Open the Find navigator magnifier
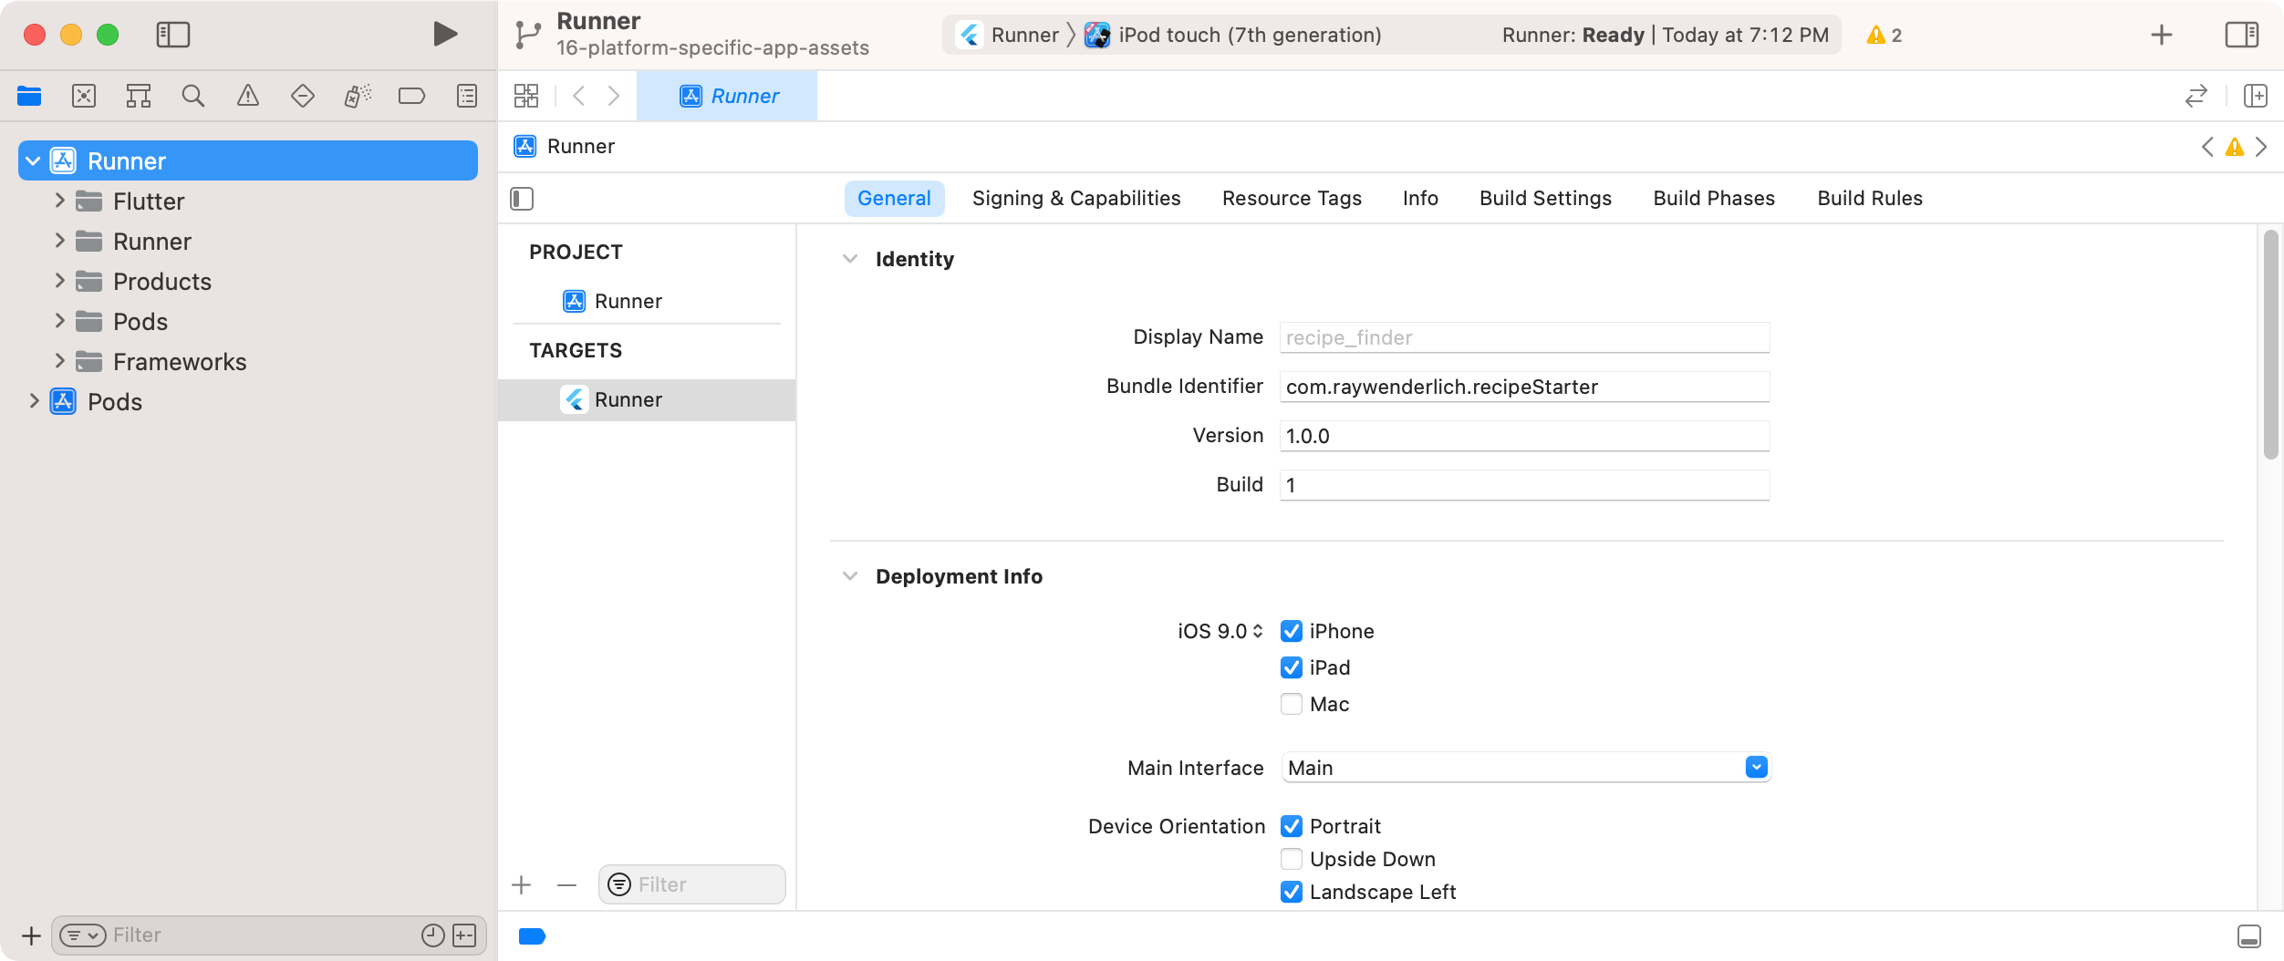 [x=193, y=96]
